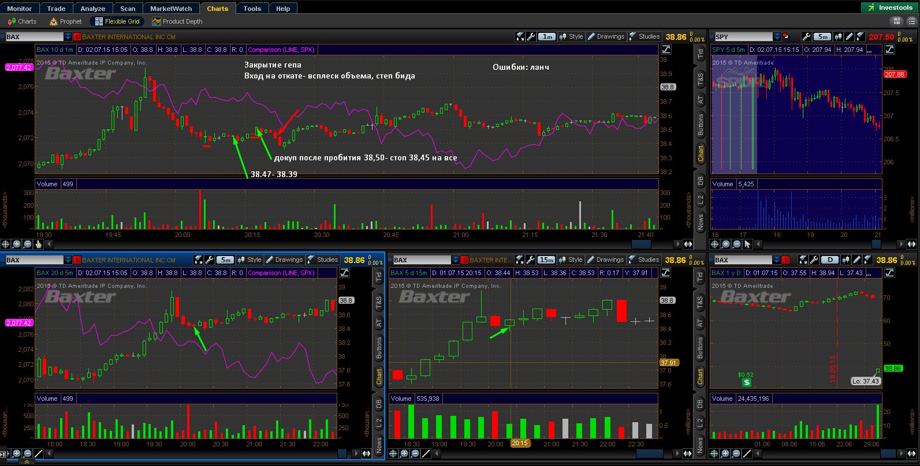Open Studies menu on top BAX 1m chart

coord(644,36)
